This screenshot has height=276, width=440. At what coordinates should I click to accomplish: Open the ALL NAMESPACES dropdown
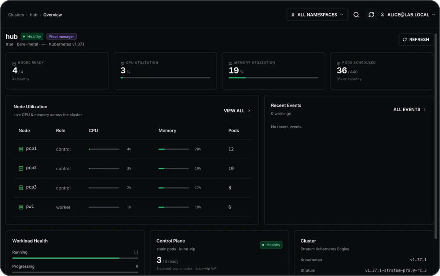click(x=317, y=15)
